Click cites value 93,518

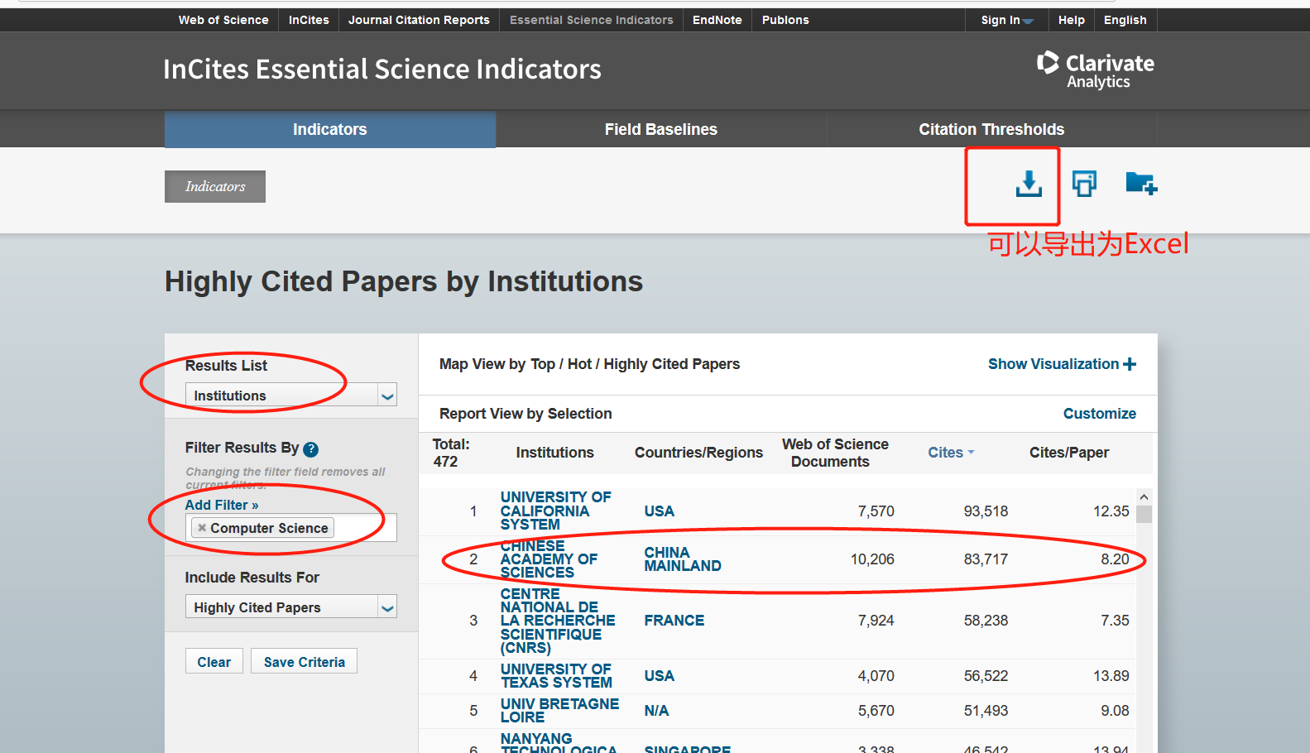(986, 511)
